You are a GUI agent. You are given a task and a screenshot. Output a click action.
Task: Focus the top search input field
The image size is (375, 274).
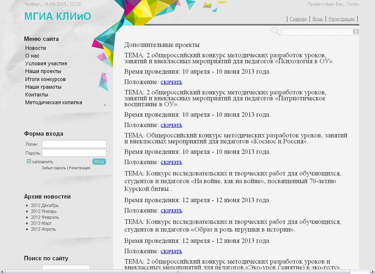pyautogui.click(x=317, y=32)
